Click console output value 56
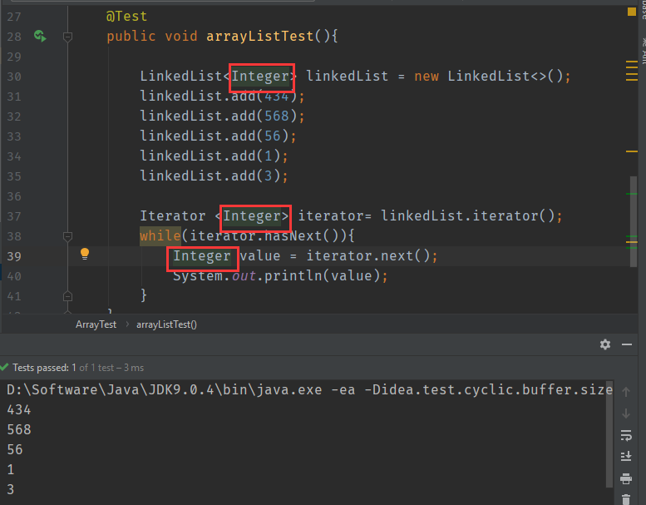Viewport: 646px width, 505px height. pyautogui.click(x=15, y=450)
